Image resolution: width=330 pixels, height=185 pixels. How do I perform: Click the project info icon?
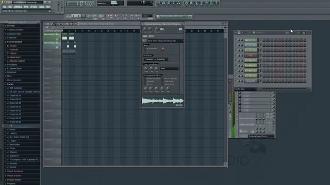click(x=211, y=3)
